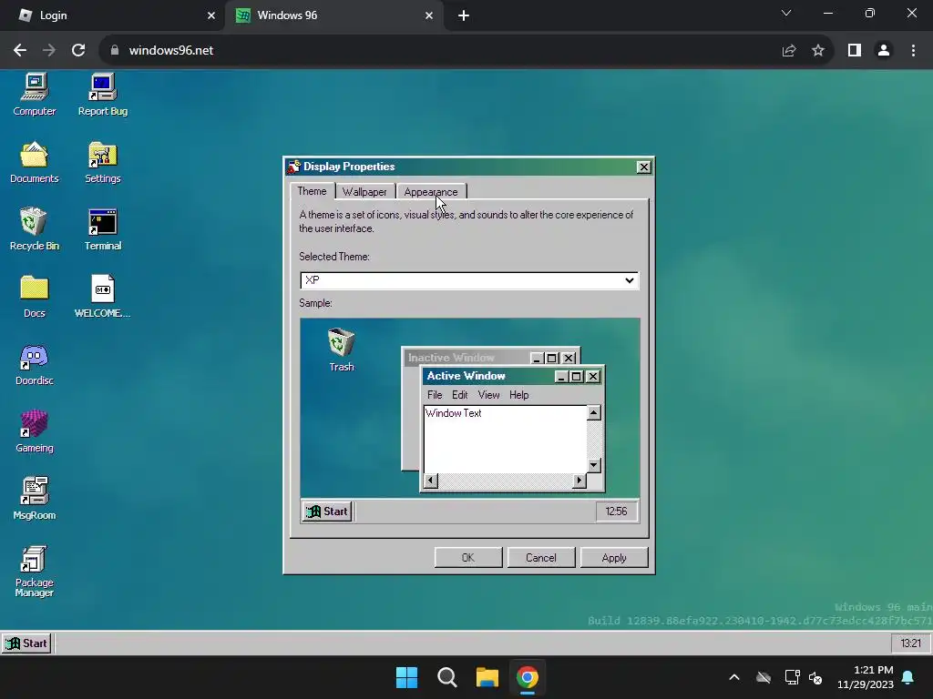933x699 pixels.
Task: Click the sample window's scroll up arrow
Action: pos(594,412)
